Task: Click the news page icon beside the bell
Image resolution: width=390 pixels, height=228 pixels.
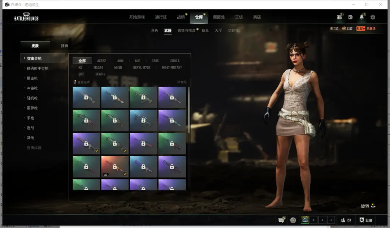Action: tap(350, 17)
